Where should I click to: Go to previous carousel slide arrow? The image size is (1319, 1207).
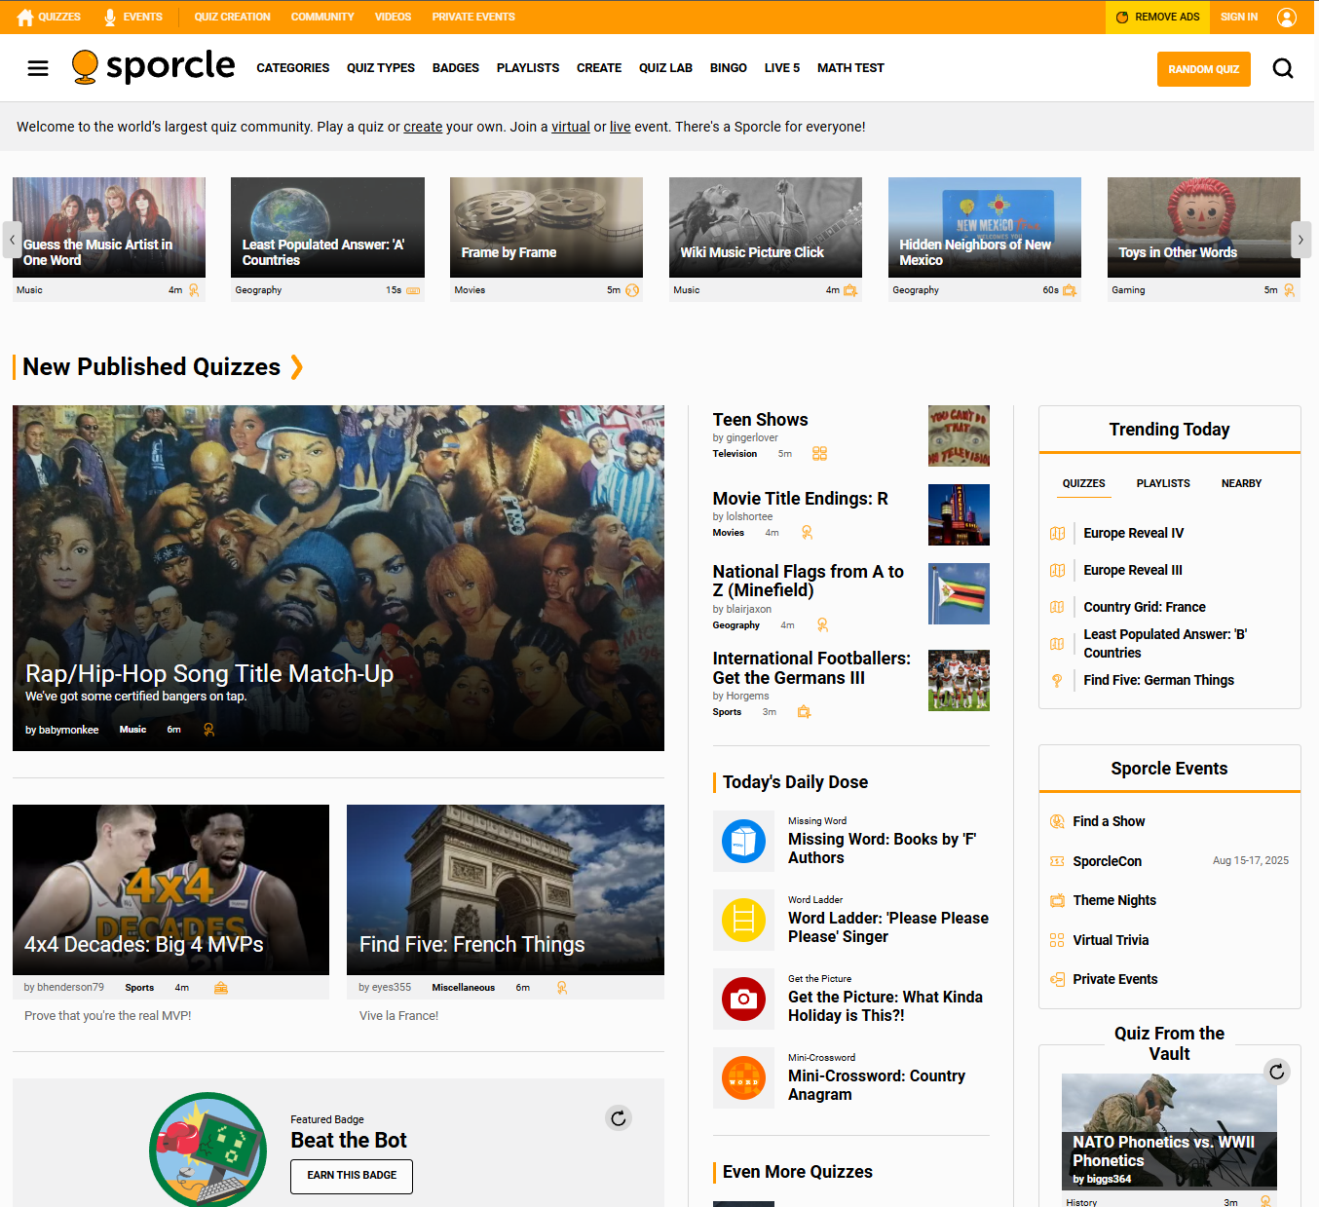pyautogui.click(x=12, y=240)
